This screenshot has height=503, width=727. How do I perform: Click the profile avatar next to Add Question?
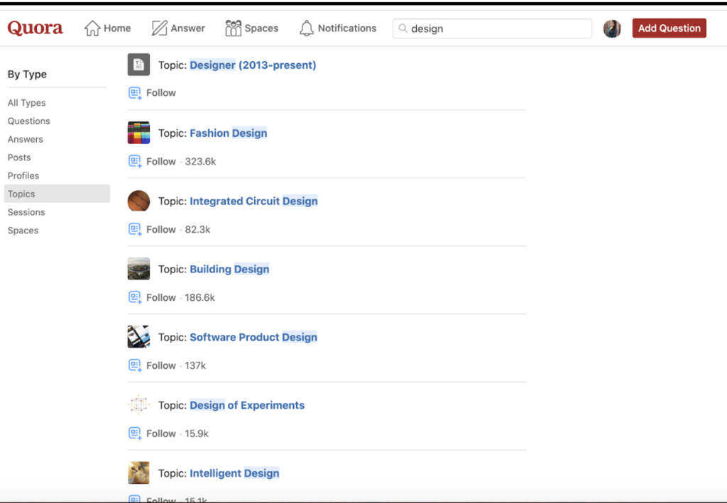tap(611, 28)
